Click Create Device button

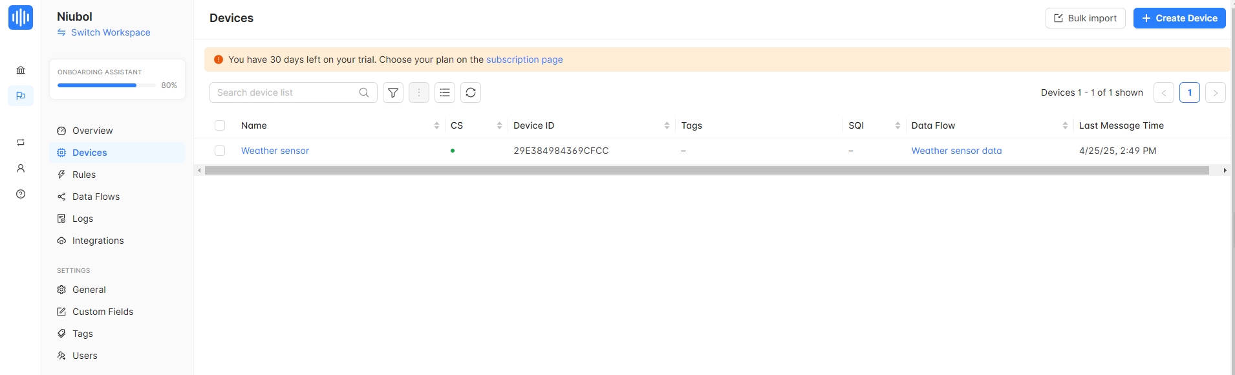coord(1179,18)
